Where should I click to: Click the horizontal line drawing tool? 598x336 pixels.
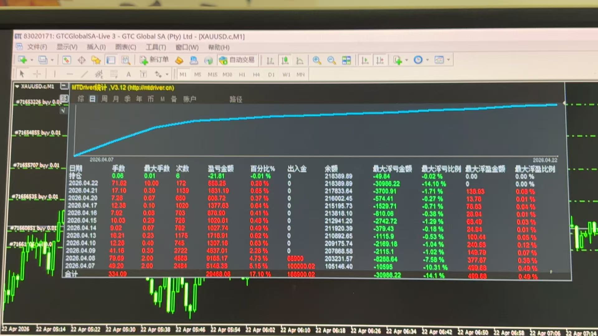coord(70,74)
